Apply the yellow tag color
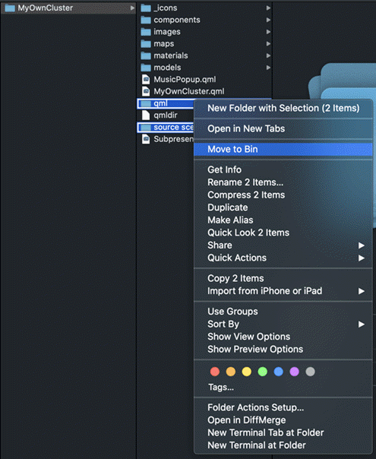Viewport: 376px width, 459px height. point(247,372)
